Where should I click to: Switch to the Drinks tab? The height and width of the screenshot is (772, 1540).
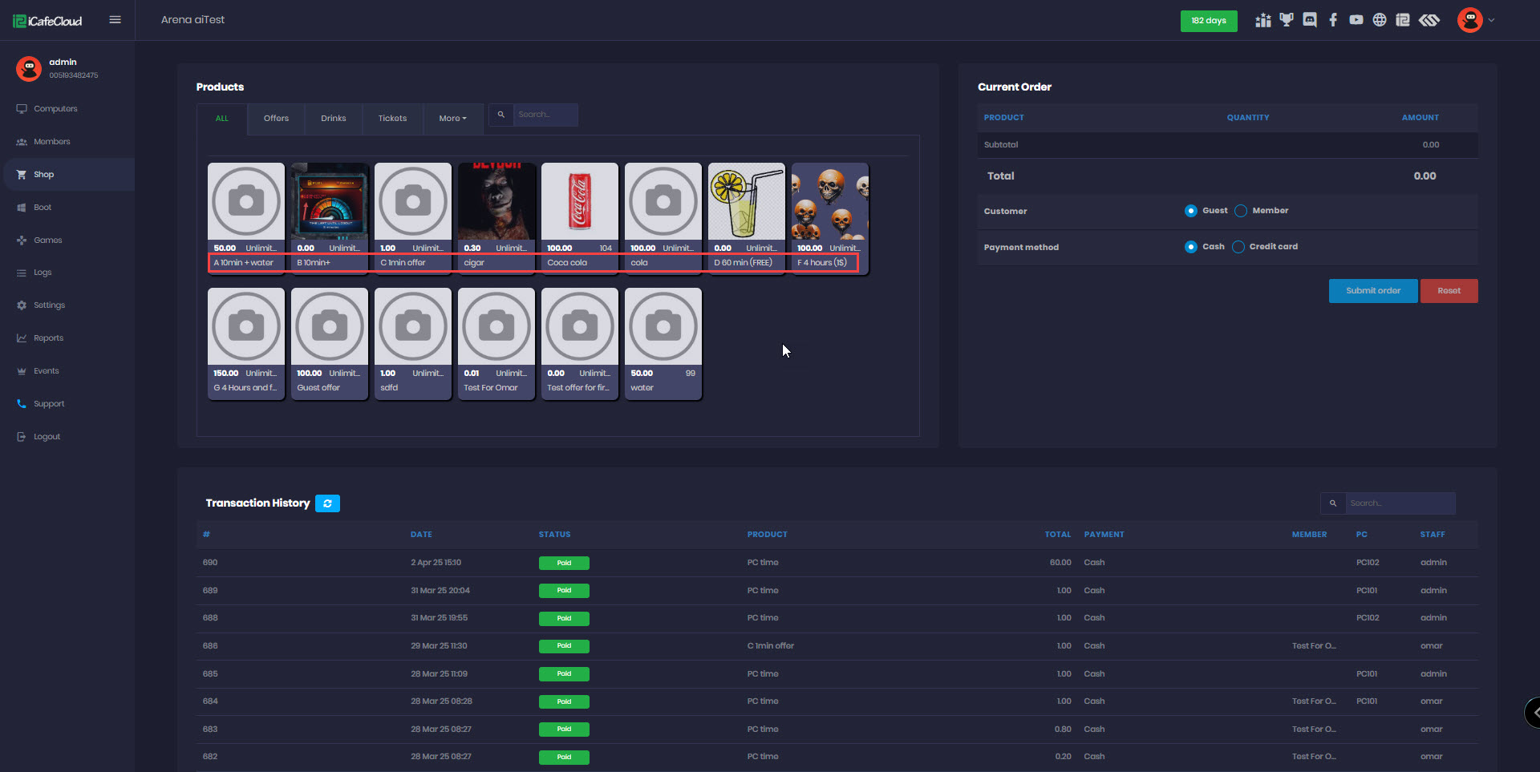click(x=334, y=119)
